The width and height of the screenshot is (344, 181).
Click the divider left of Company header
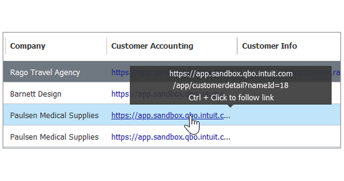[x=5, y=46]
